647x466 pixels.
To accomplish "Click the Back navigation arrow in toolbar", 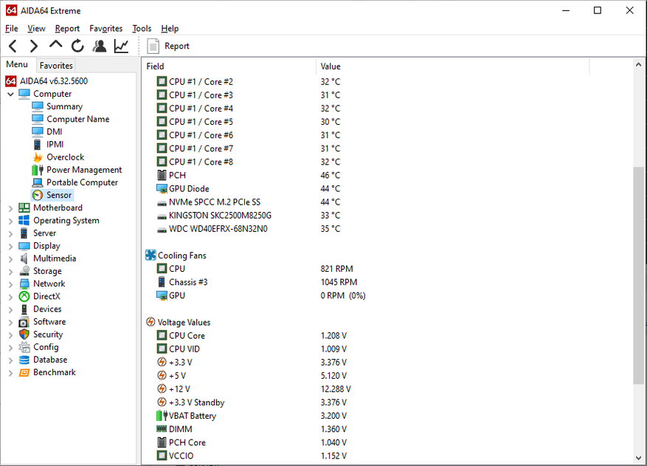I will (x=13, y=46).
